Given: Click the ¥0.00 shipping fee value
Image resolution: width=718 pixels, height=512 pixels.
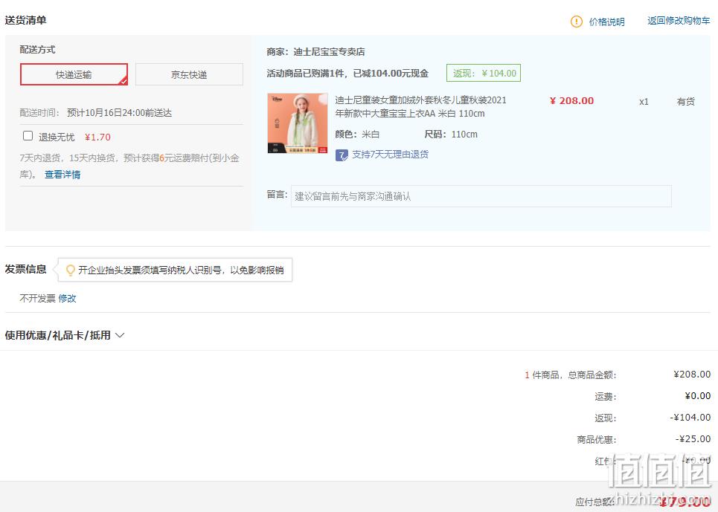Looking at the screenshot, I should tap(698, 396).
